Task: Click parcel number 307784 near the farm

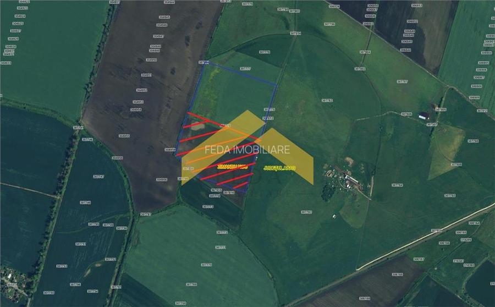Action: click(397, 185)
